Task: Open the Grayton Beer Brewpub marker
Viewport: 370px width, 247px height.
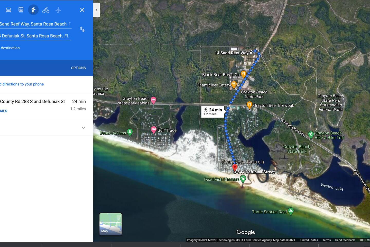Action: 249,105
